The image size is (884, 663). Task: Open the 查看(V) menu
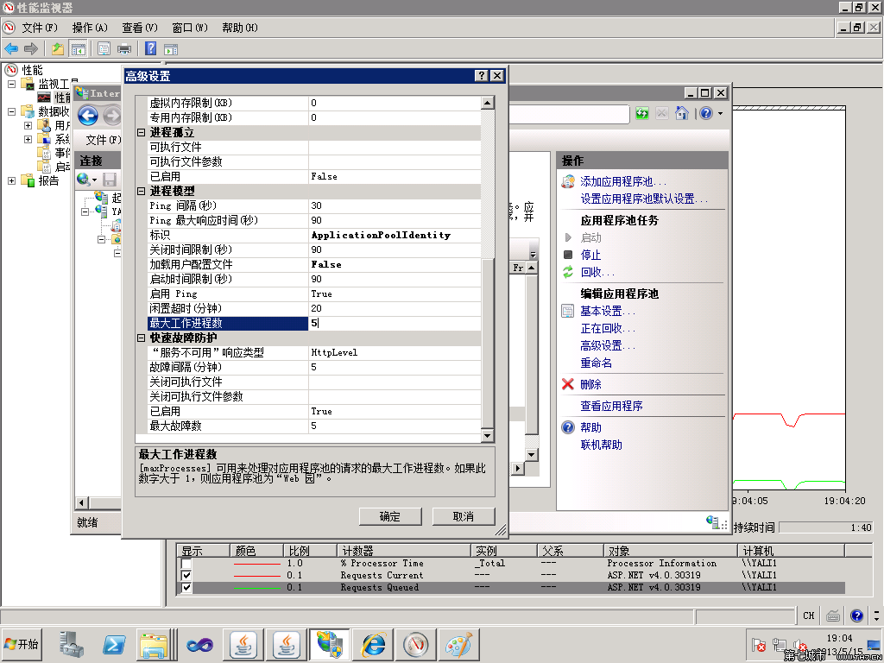coord(139,28)
